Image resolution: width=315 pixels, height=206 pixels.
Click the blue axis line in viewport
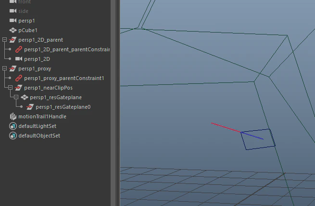tap(252, 136)
